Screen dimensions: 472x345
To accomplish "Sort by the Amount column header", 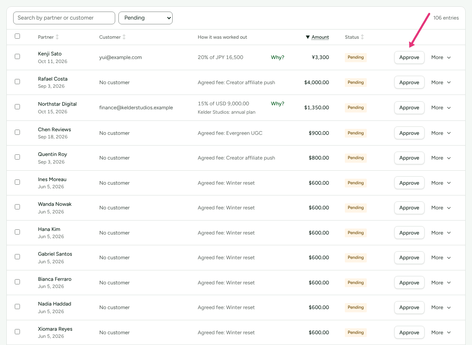I will click(320, 37).
